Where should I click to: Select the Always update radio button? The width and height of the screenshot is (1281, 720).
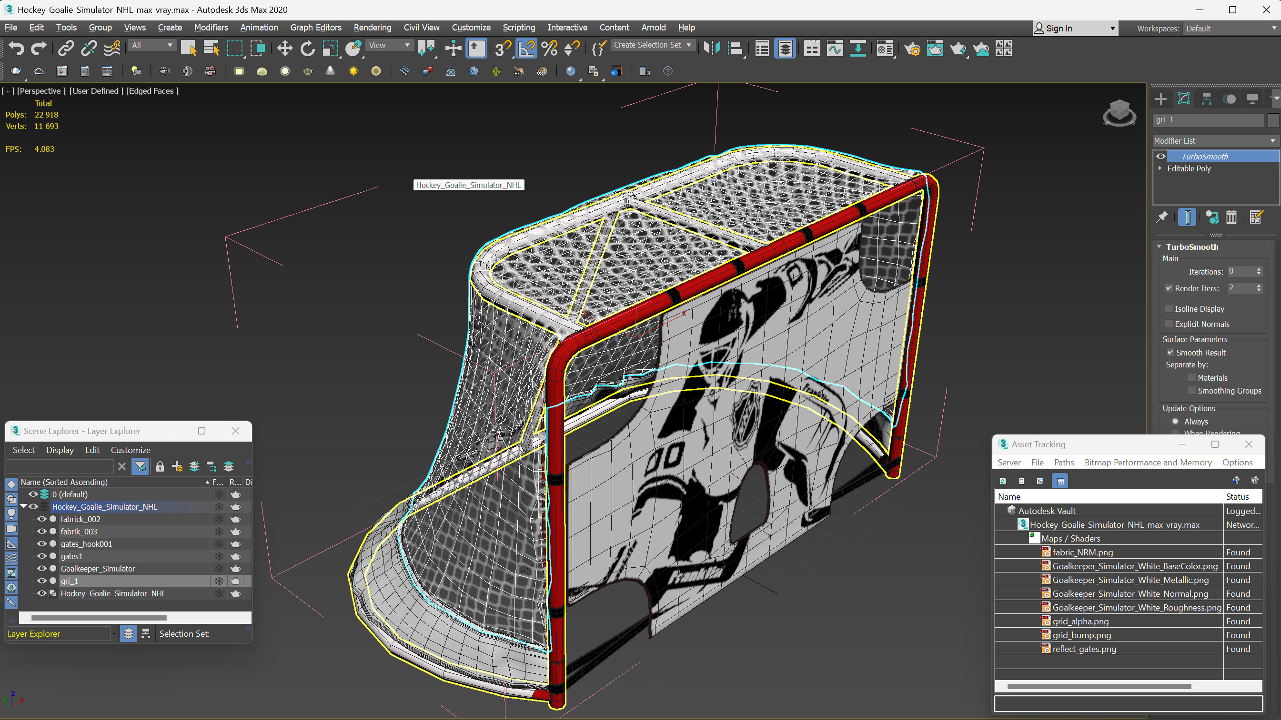[1176, 421]
